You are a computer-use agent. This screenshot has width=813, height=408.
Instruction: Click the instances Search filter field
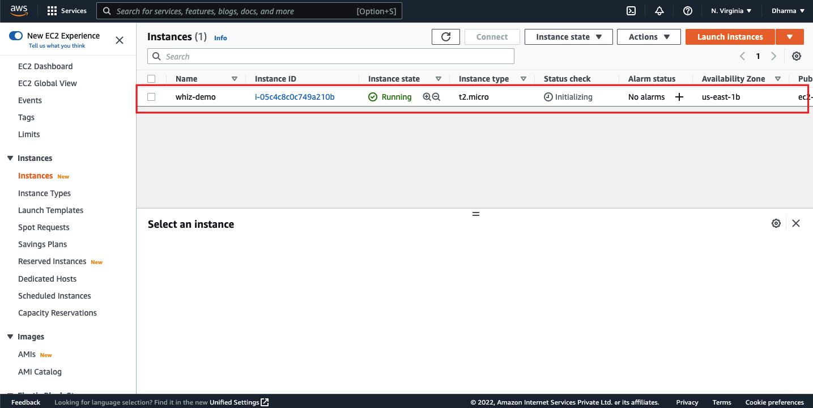331,57
